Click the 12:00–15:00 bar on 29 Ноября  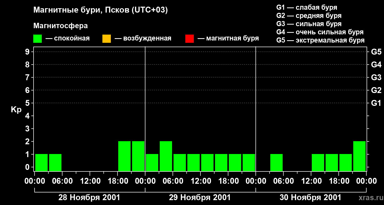pyautogui.click(x=207, y=162)
